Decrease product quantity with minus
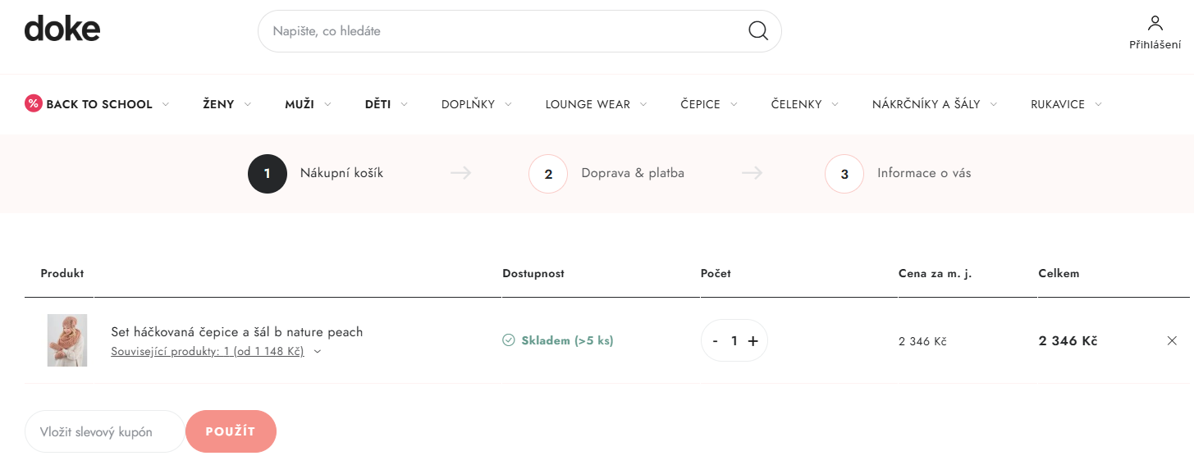 tap(716, 341)
